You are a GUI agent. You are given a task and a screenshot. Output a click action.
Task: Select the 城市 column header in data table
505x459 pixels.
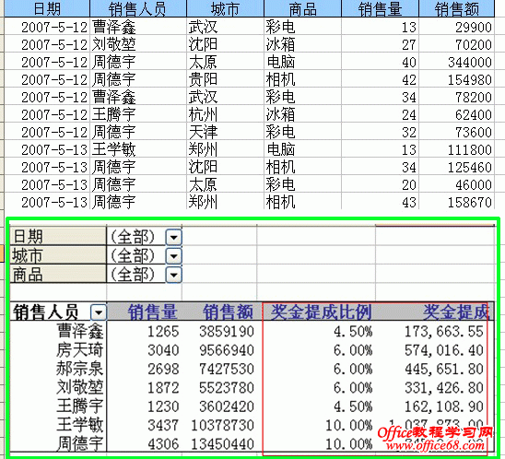click(x=225, y=8)
